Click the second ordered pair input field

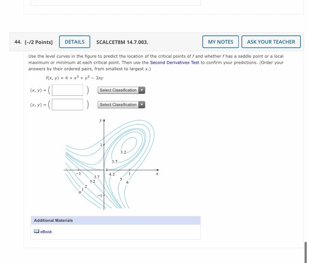pyautogui.click(x=67, y=104)
